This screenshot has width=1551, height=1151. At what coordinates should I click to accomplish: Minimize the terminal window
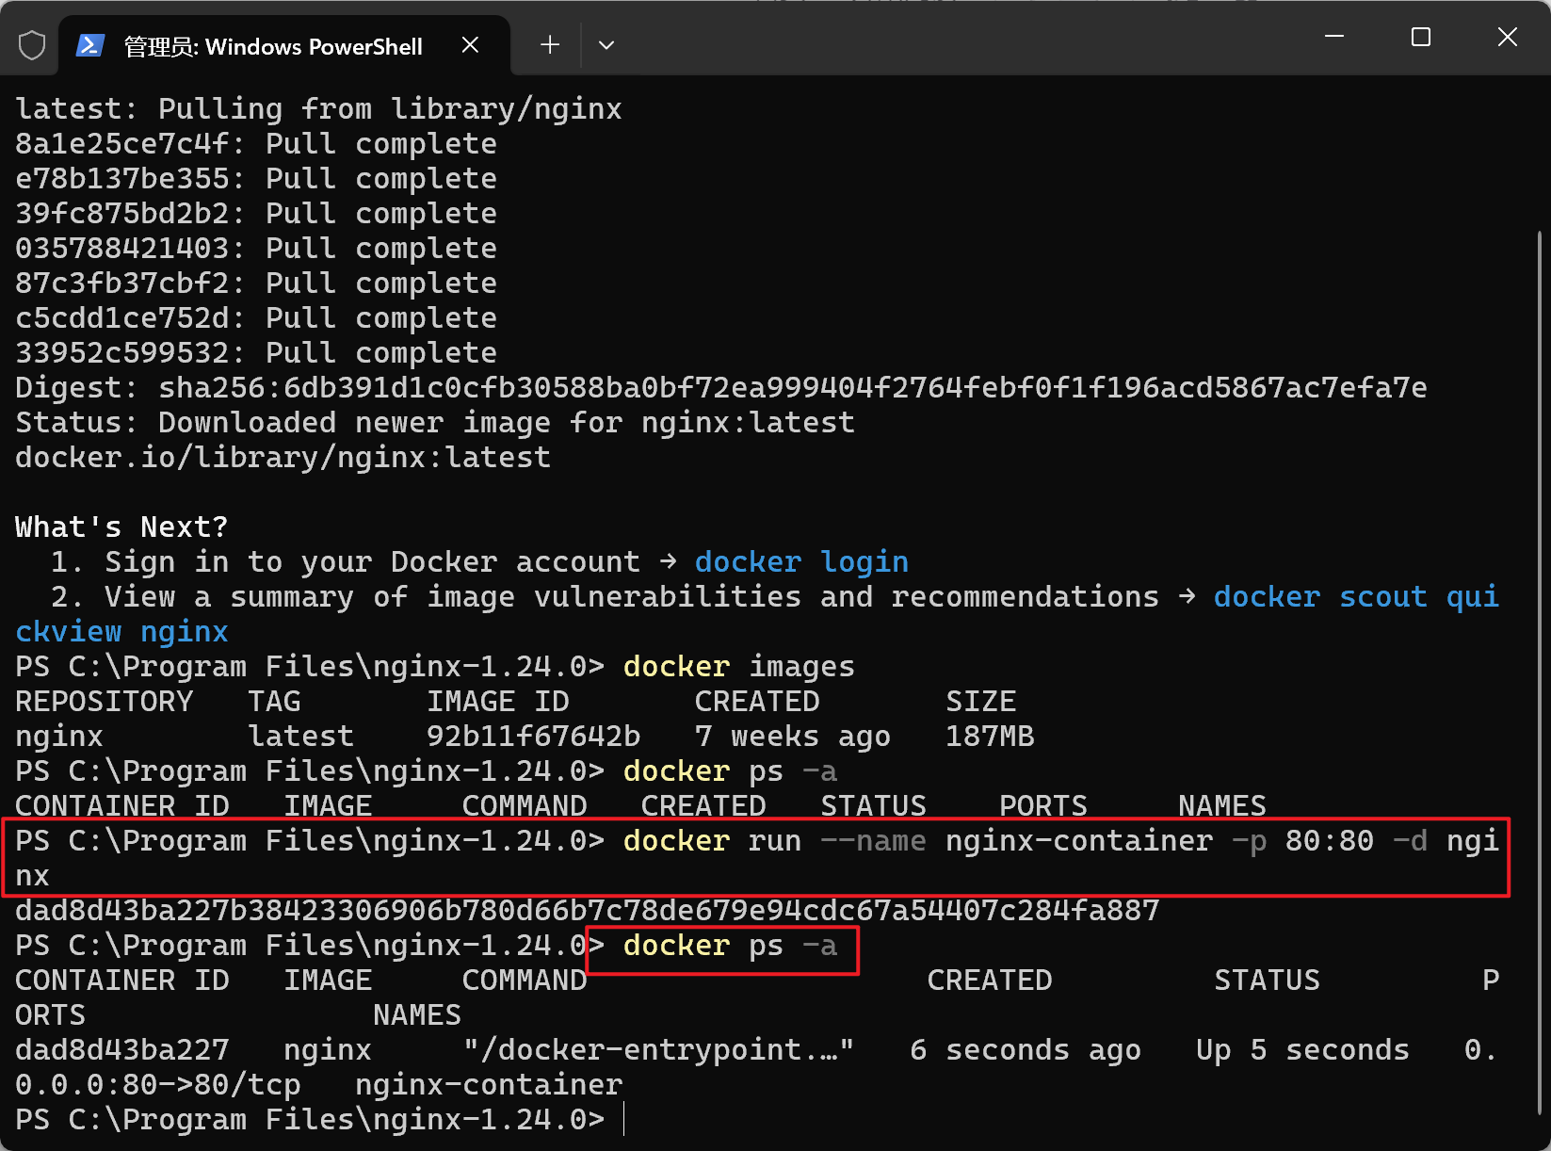(x=1334, y=37)
